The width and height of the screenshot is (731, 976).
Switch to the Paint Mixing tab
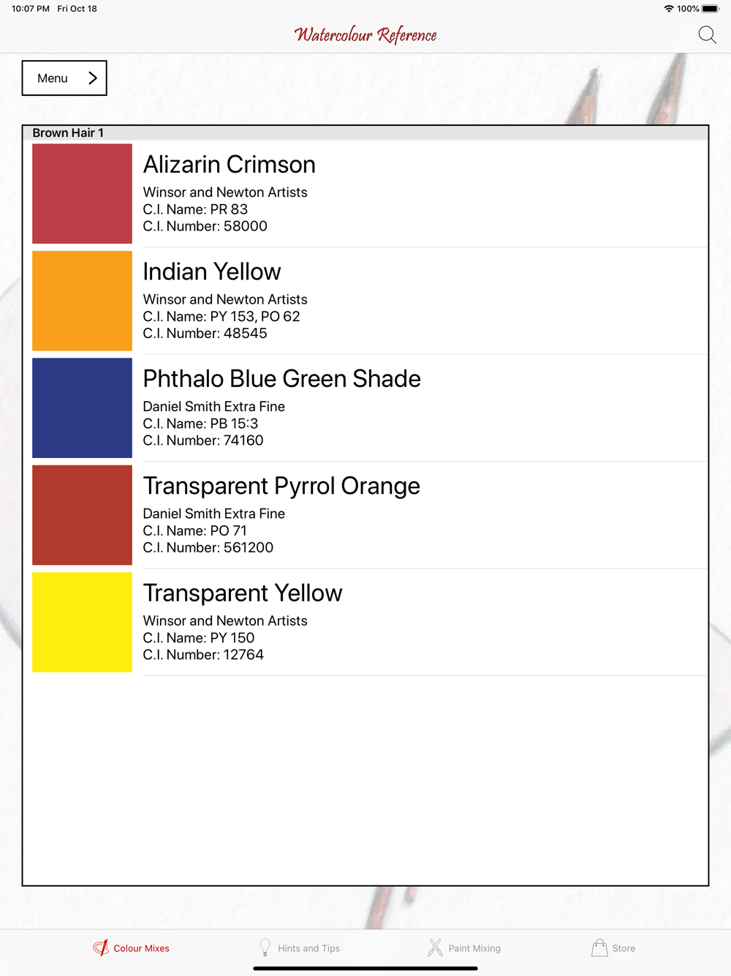coord(464,948)
